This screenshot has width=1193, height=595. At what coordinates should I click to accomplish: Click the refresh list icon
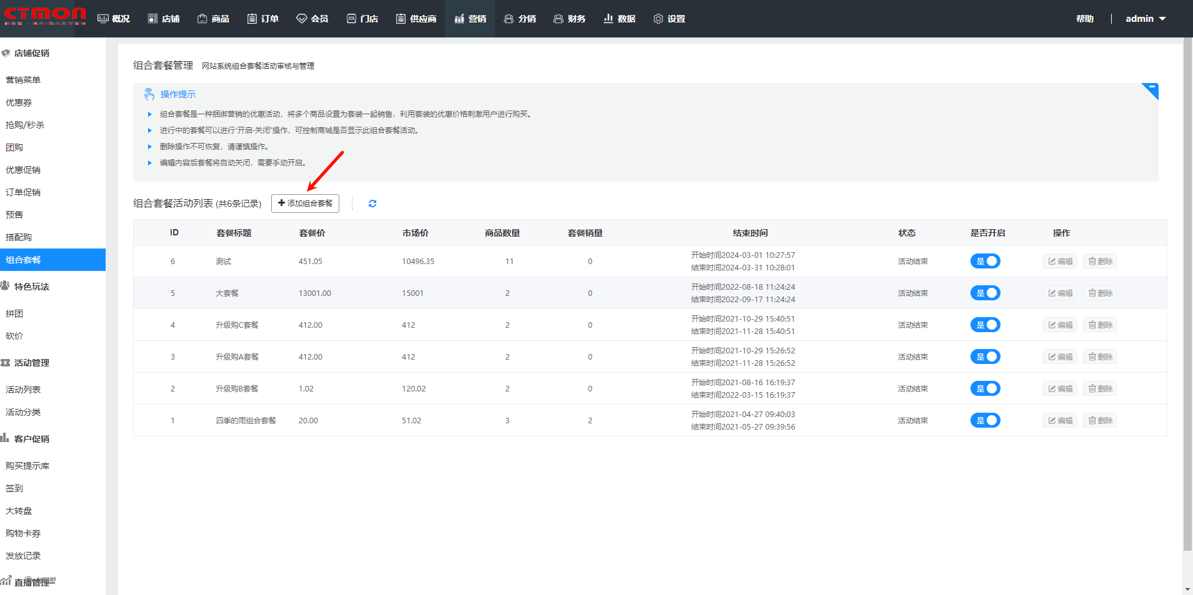click(372, 204)
